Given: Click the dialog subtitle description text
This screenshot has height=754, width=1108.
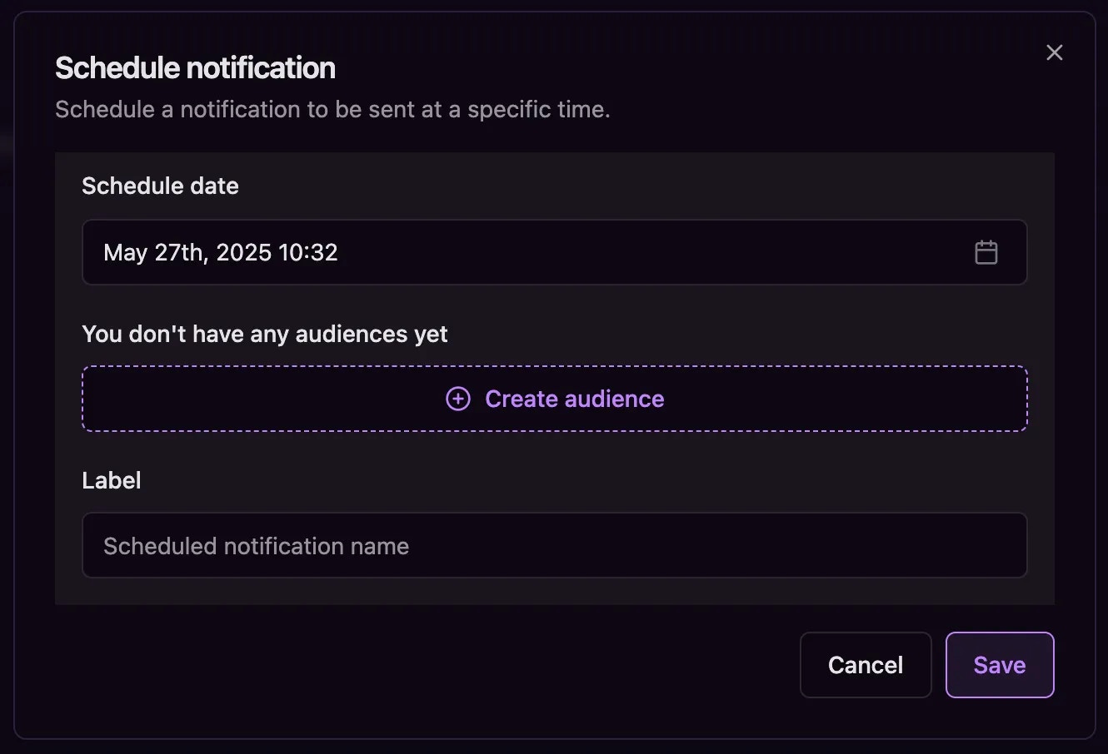Looking at the screenshot, I should [x=332, y=109].
